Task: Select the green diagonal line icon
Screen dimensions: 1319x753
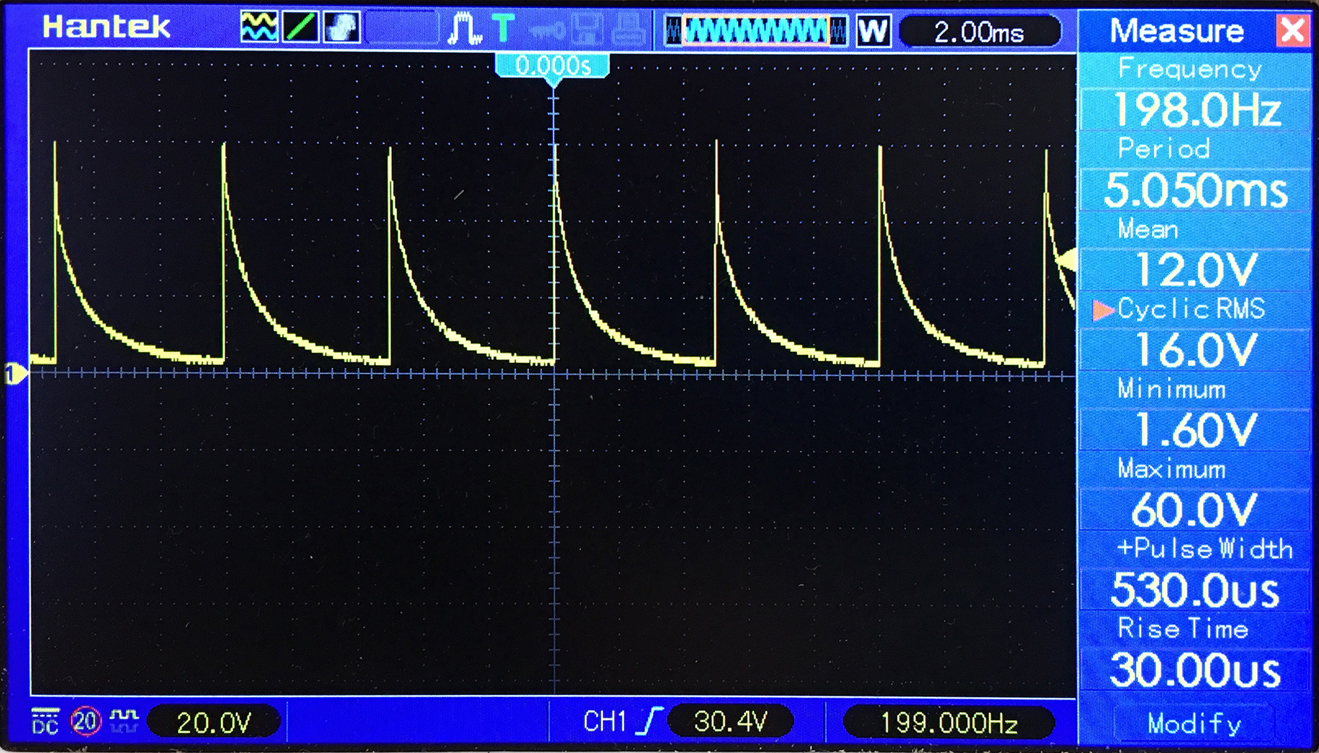Action: pos(300,28)
